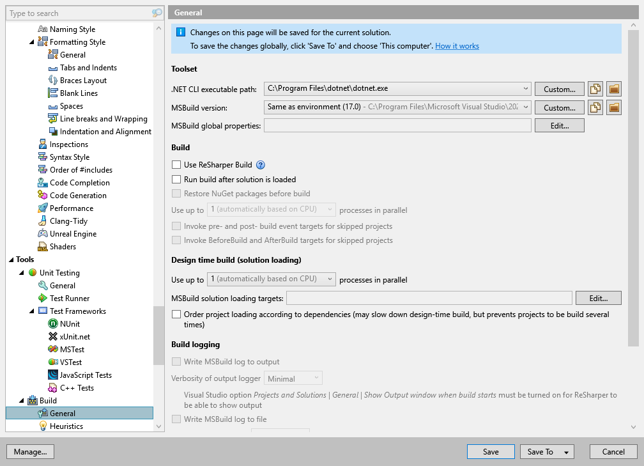
Task: Check Run build after solution is loaded
Action: point(176,180)
